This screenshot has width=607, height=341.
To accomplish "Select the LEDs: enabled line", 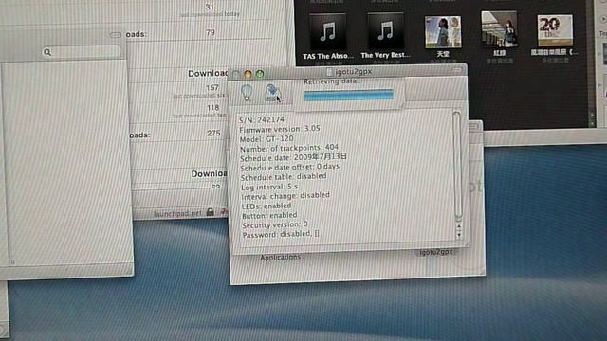I will [x=267, y=206].
